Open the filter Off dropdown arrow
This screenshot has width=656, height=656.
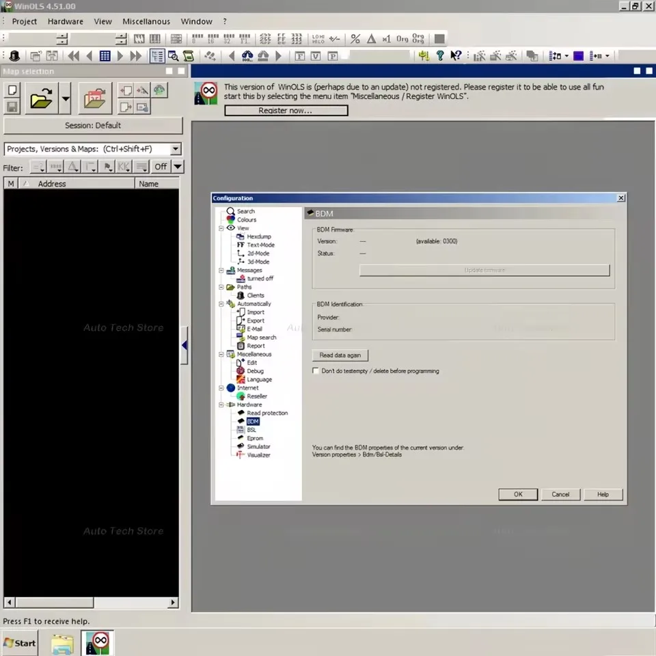point(178,167)
